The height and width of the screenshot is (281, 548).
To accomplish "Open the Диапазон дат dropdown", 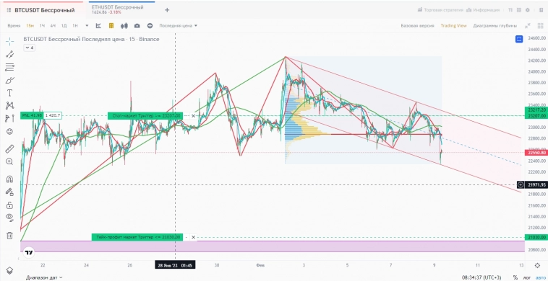I will [x=44, y=278].
